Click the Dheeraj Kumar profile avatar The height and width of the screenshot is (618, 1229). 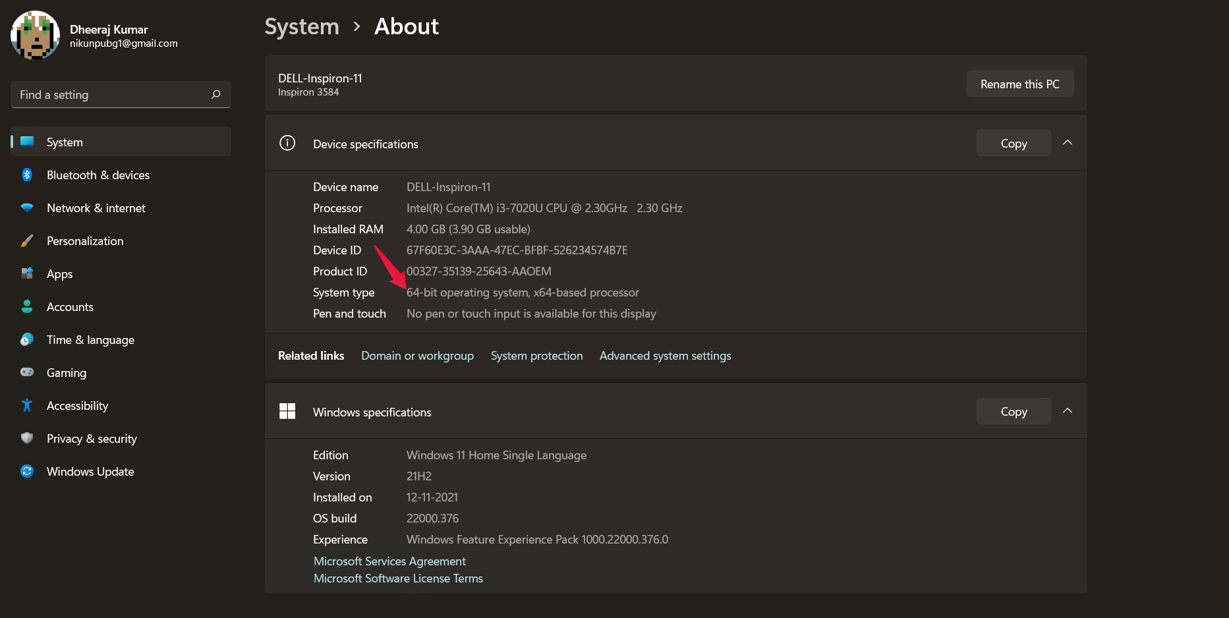35,35
